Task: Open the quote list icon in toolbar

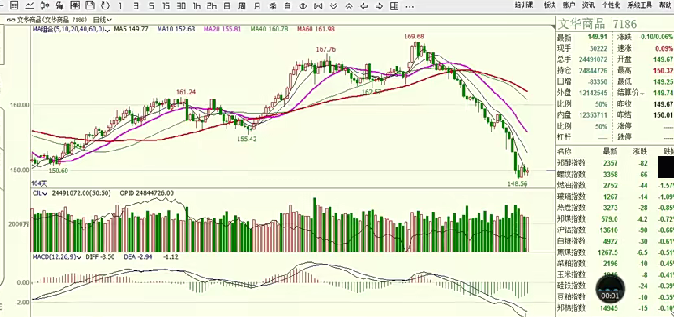Action: click(x=14, y=5)
